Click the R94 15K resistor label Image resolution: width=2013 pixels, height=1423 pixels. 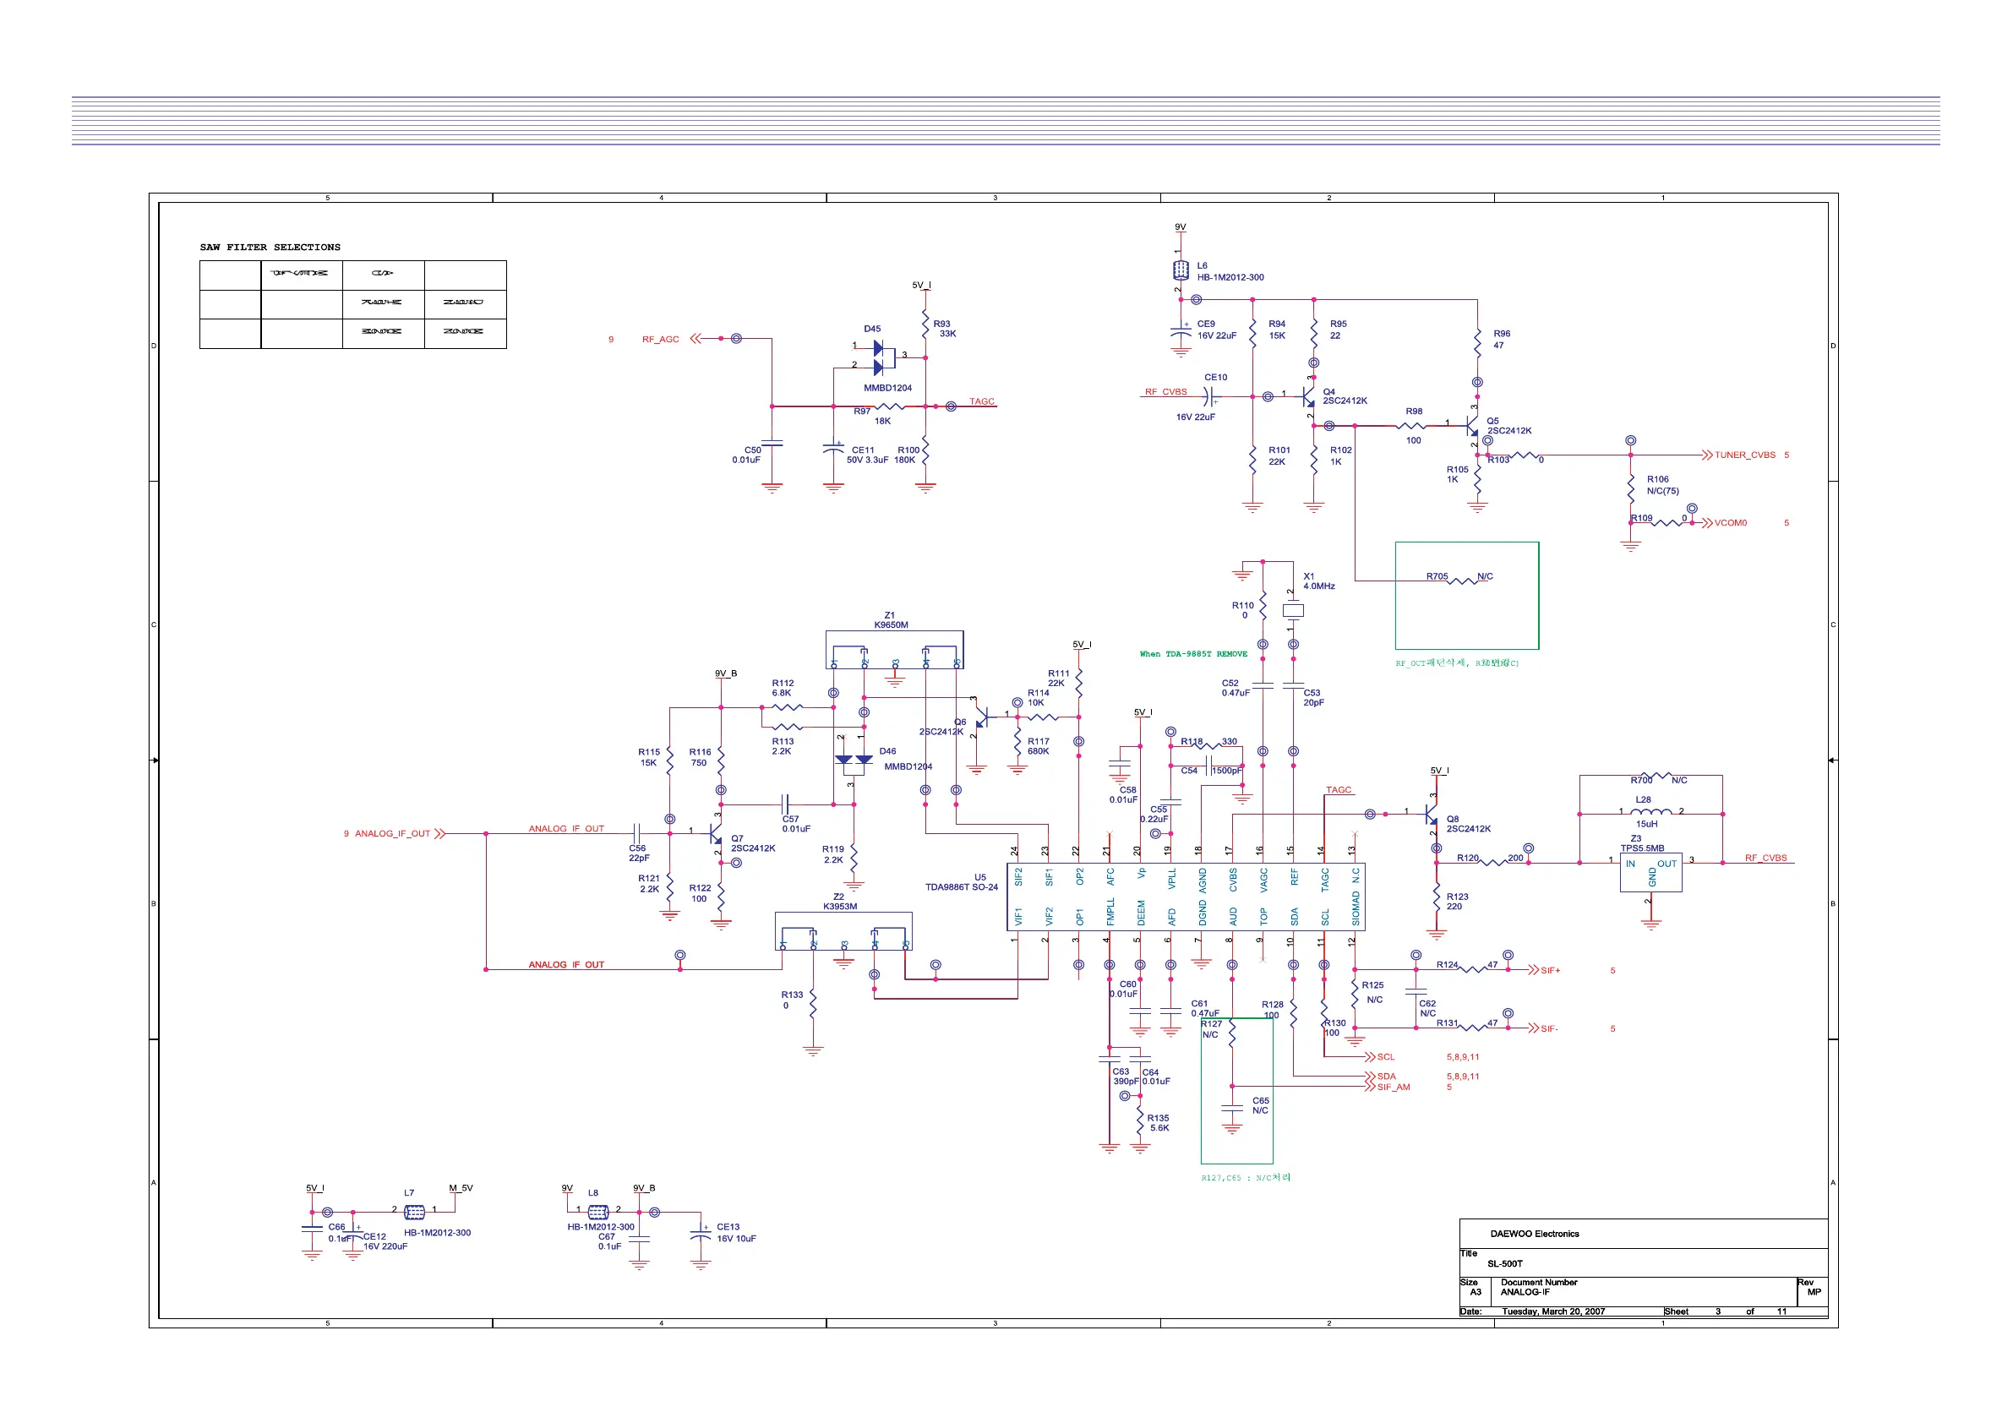coord(1277,330)
